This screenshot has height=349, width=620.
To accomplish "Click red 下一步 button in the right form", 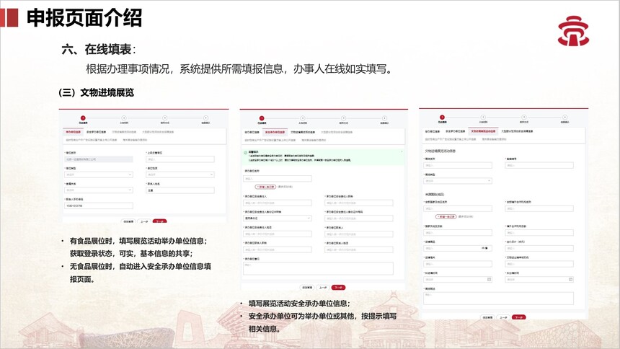I will (x=519, y=317).
